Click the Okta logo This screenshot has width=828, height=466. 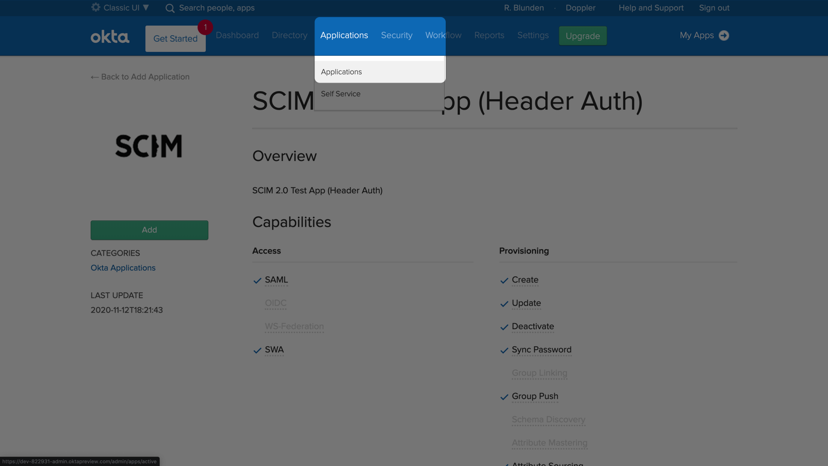point(110,37)
